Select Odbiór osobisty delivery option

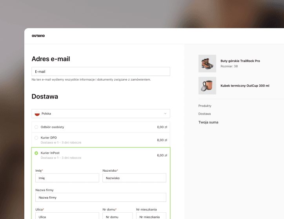[36, 127]
